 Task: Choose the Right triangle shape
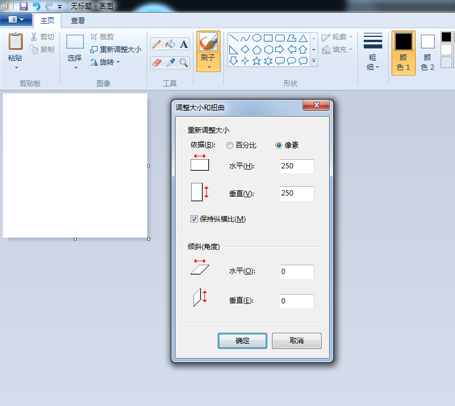pos(234,50)
